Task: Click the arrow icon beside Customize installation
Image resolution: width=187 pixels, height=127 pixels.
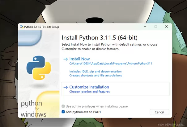Action: [66, 87]
